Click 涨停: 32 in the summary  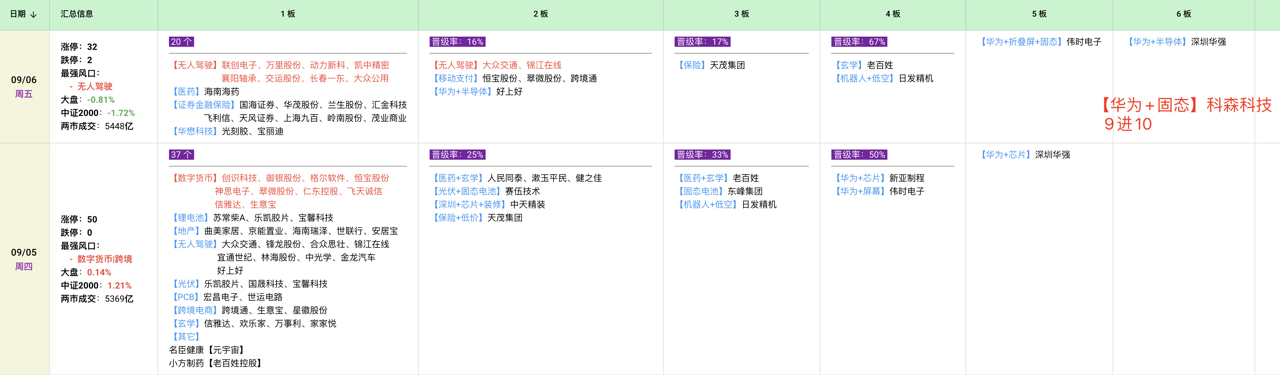tap(79, 47)
